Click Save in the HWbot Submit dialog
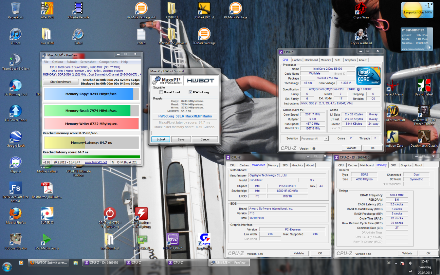 181,139
